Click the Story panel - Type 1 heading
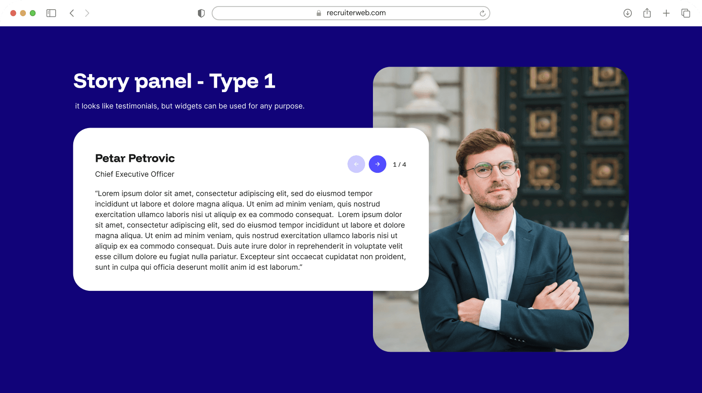 [x=174, y=81]
